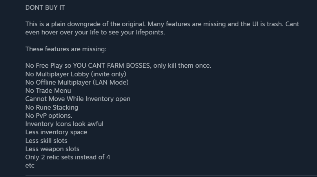Click the "DONT BUY IT" review heading

[x=45, y=7]
